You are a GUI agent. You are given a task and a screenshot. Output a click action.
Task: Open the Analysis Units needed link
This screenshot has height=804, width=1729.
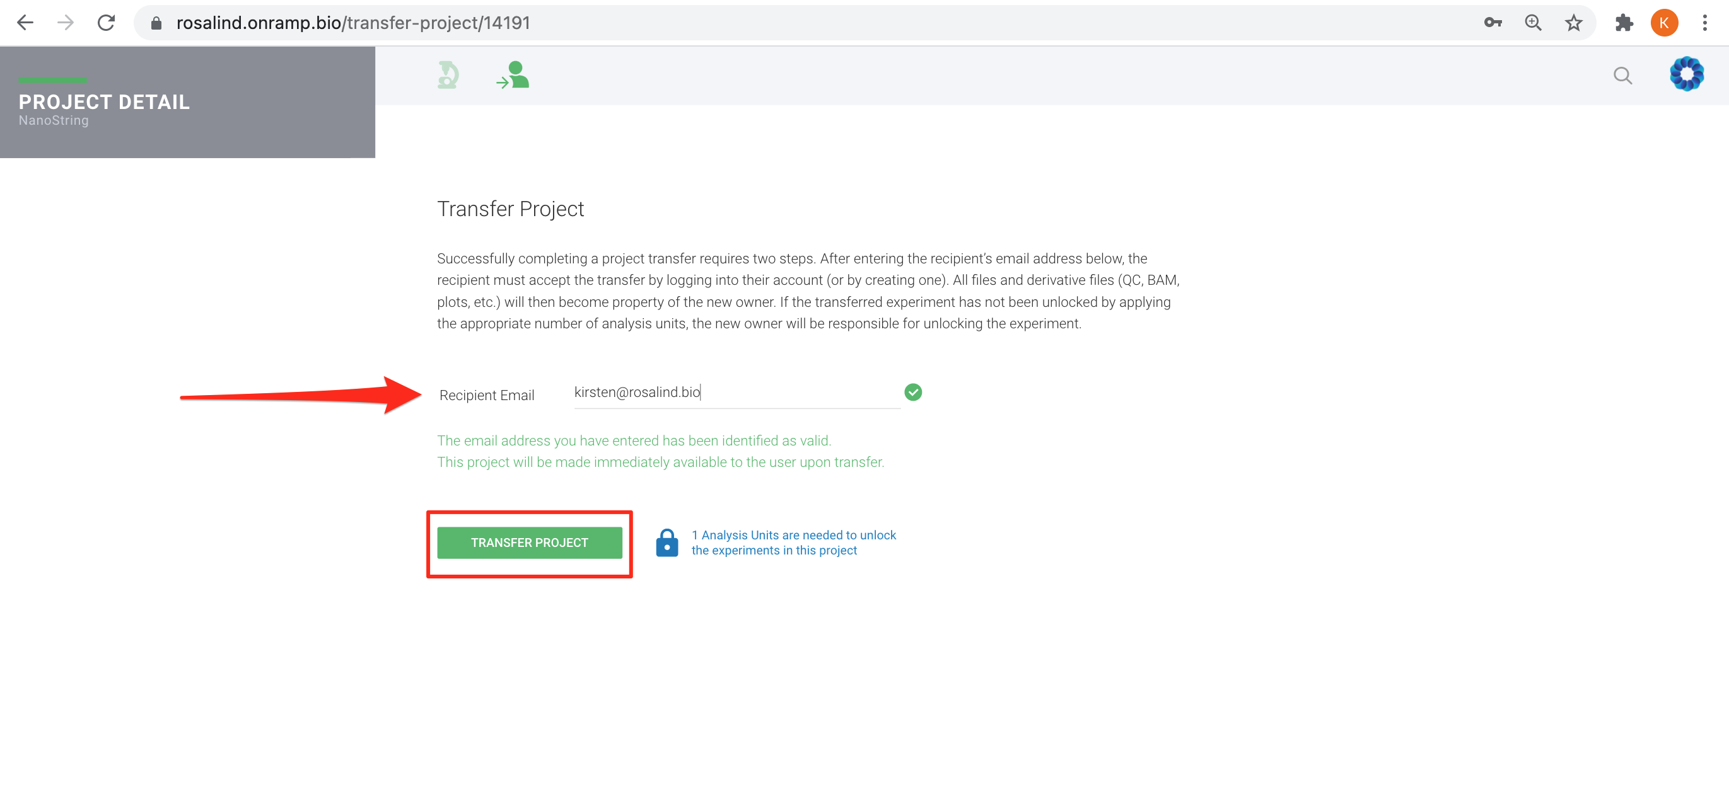[794, 543]
